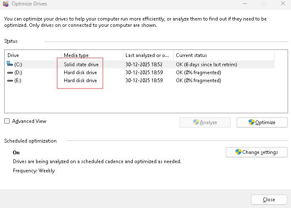Click the C: drive Windows icon
Screen dimensions: 291x208
tap(10, 64)
